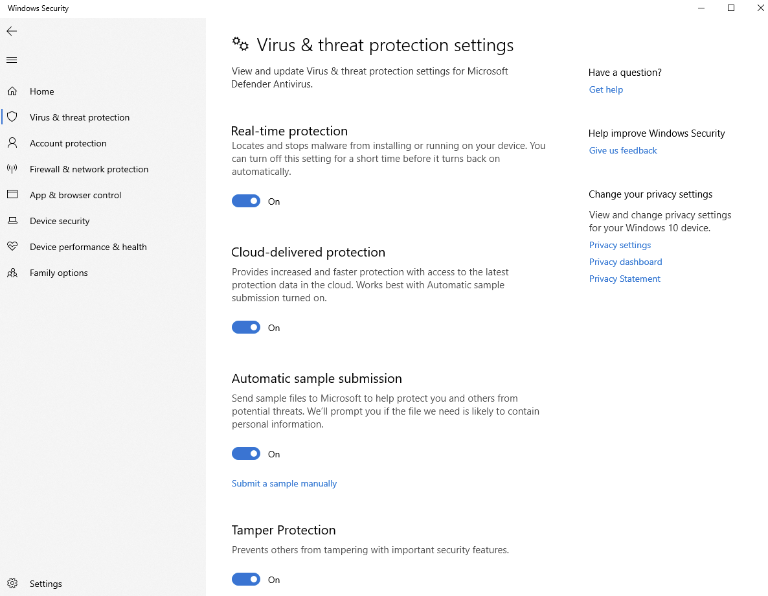Click Give us feedback
The image size is (768, 596).
pyautogui.click(x=622, y=150)
